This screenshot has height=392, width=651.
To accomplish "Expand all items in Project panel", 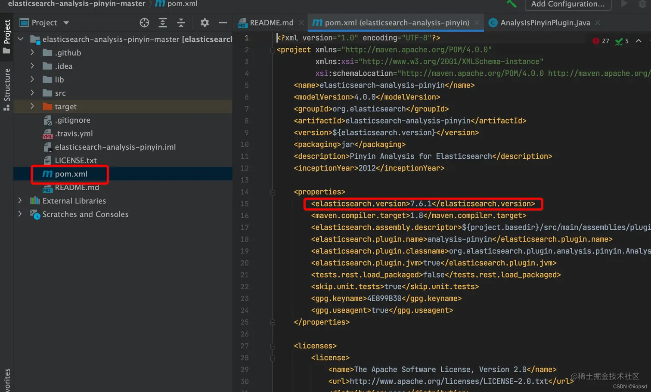I will point(163,23).
